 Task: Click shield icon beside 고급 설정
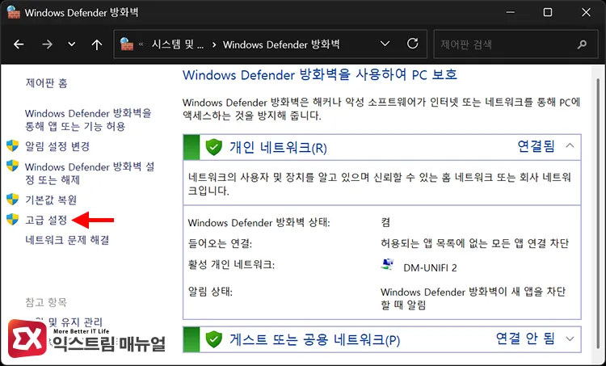13,220
